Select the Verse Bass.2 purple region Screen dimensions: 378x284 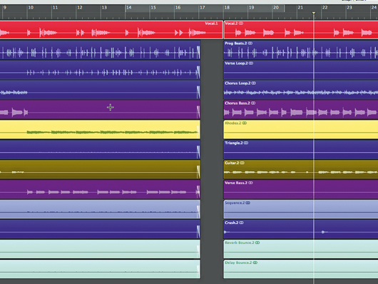300,189
